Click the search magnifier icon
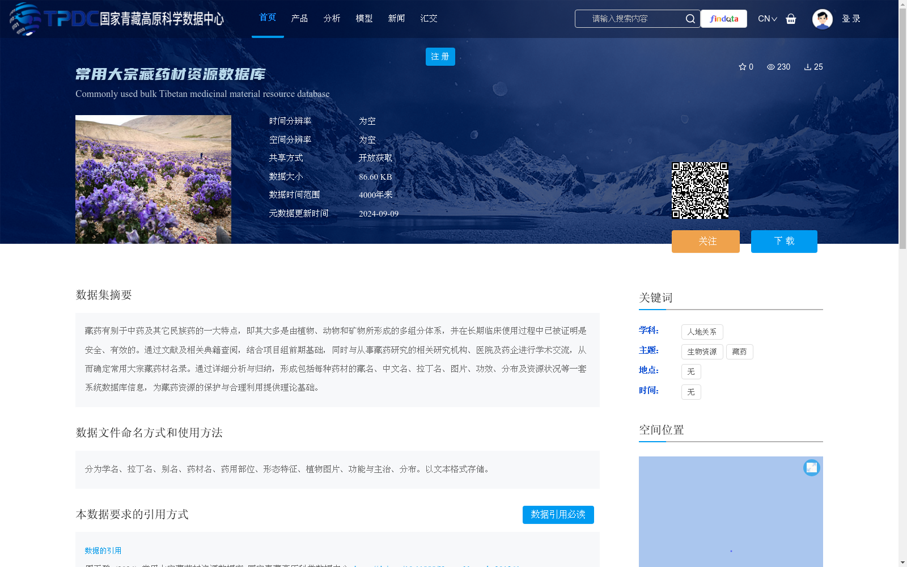The image size is (907, 567). point(690,19)
